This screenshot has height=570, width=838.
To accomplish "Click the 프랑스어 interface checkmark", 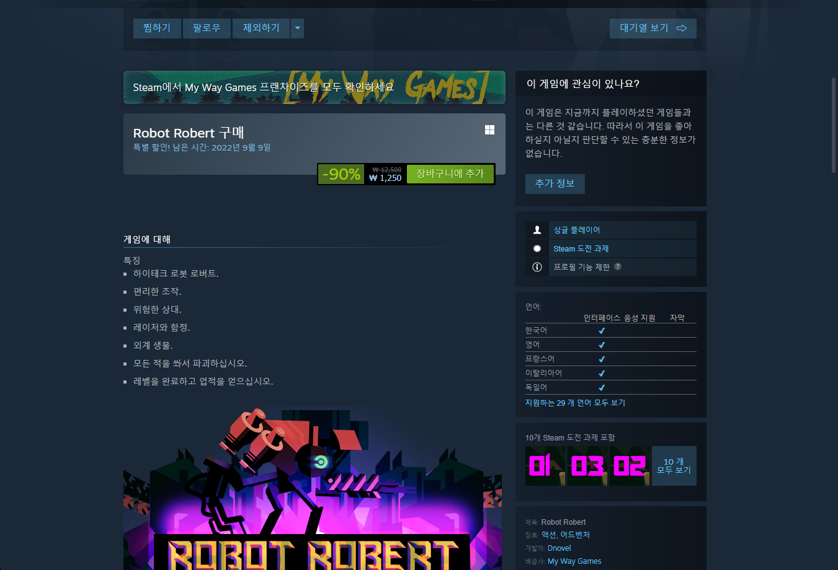I will click(602, 359).
